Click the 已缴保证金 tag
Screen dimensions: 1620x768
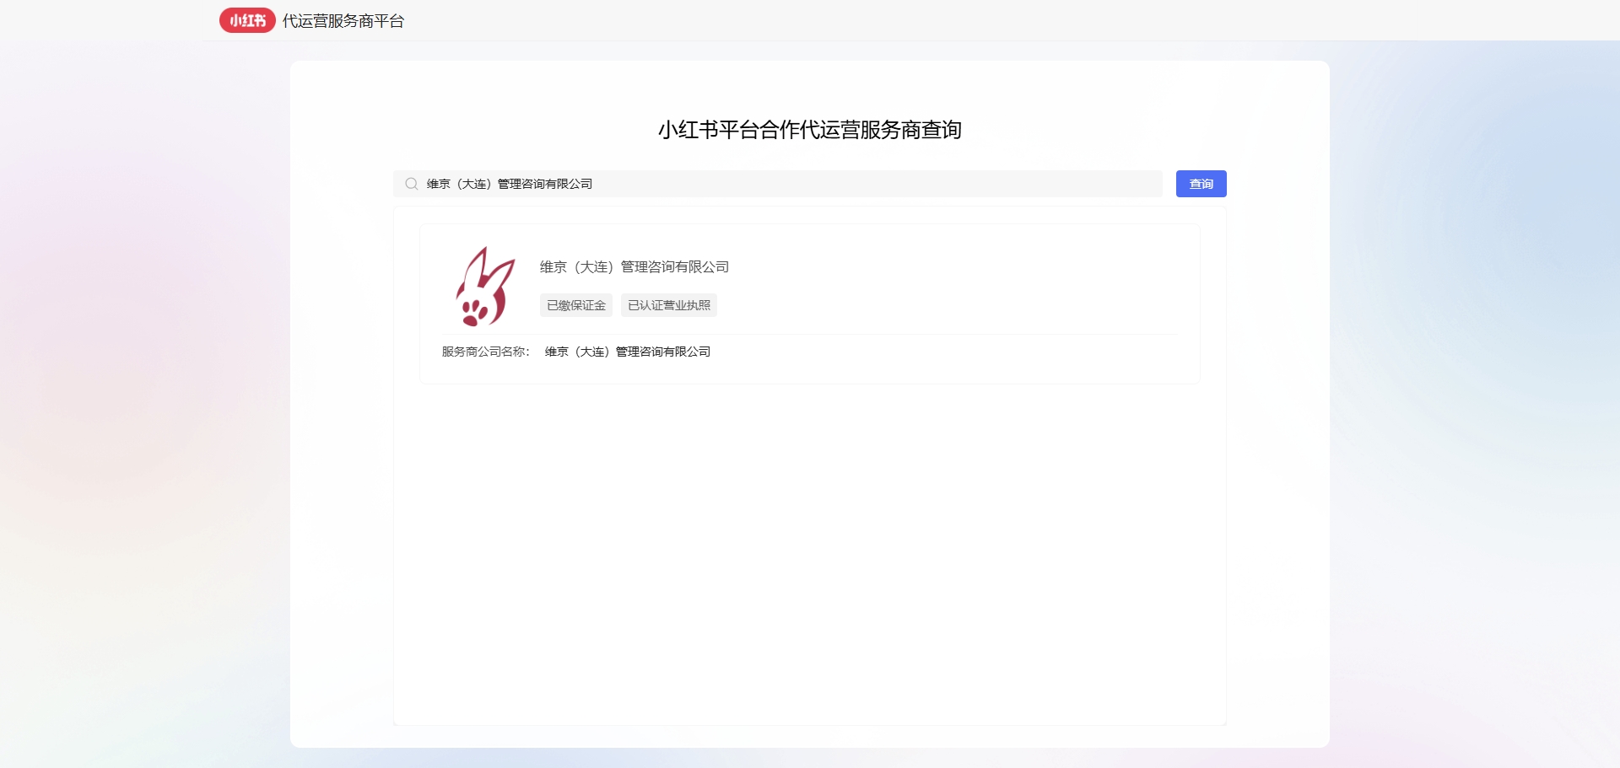click(x=576, y=305)
